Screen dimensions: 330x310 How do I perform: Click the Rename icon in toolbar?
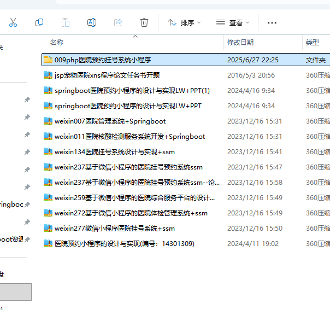click(92, 22)
